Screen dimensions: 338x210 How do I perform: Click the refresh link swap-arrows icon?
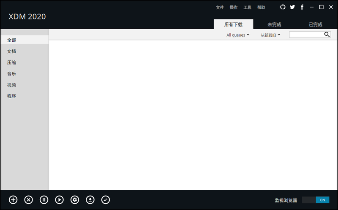[106, 200]
